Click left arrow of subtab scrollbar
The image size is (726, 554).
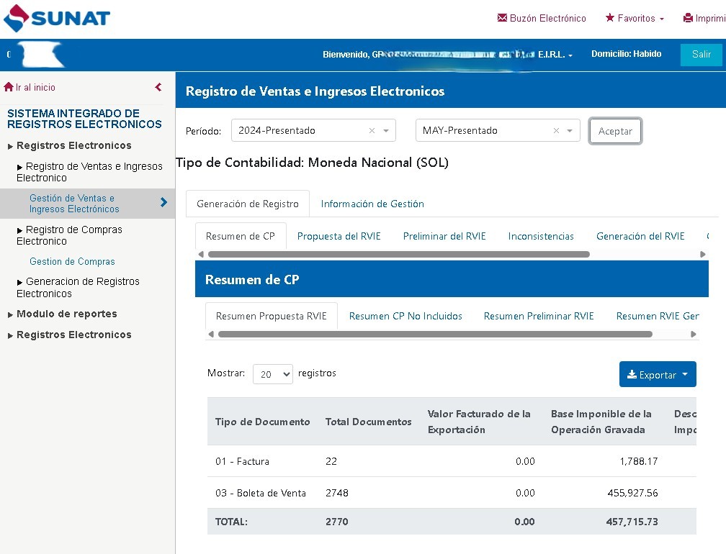coord(211,334)
